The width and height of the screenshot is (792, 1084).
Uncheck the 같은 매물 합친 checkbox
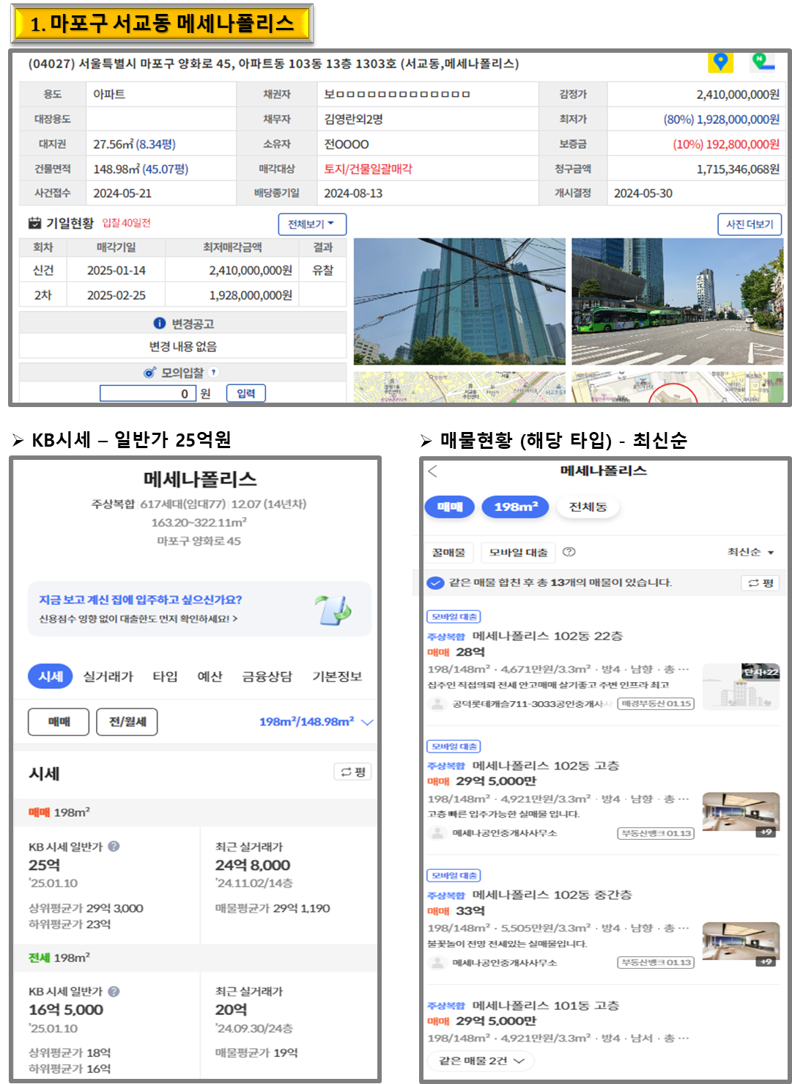tap(435, 583)
